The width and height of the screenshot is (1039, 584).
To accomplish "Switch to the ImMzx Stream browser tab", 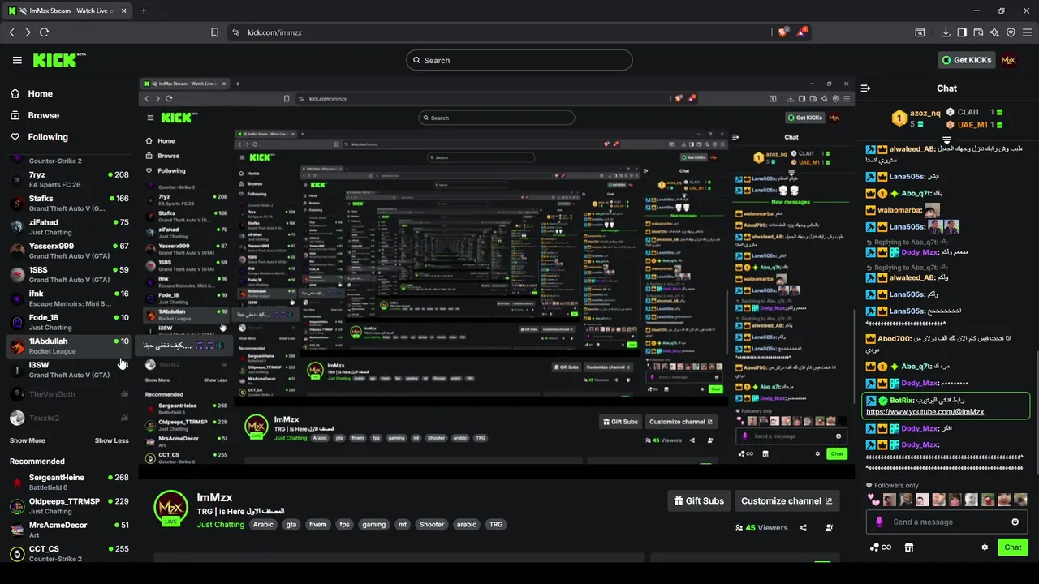I will 67,11.
